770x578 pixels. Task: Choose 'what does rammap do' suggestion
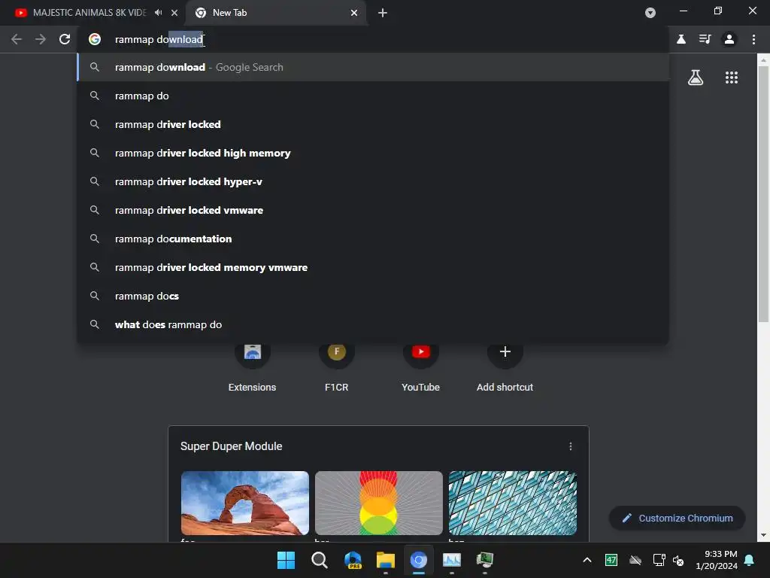[x=373, y=324]
